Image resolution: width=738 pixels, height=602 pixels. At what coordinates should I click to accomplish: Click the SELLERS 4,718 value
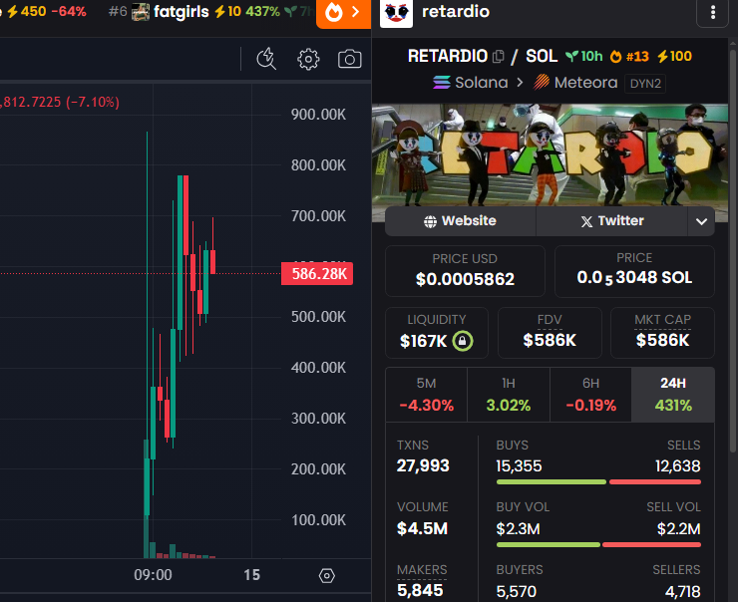682,592
